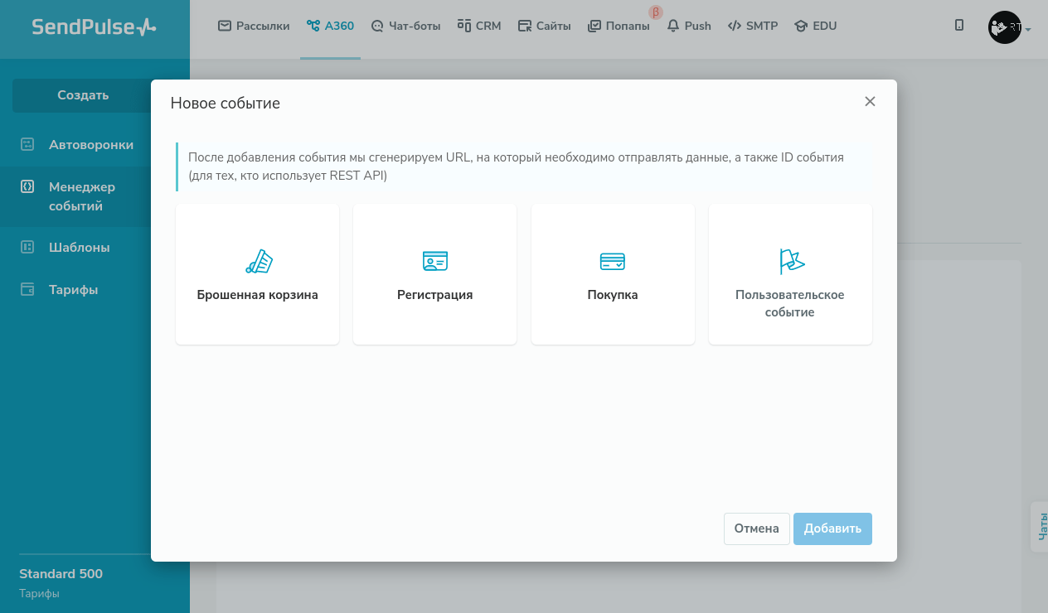Open Чат-боты in top navigation
Viewport: 1048px width, 613px height.
tap(405, 26)
